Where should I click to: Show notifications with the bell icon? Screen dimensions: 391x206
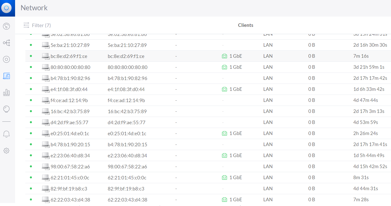[x=7, y=134]
